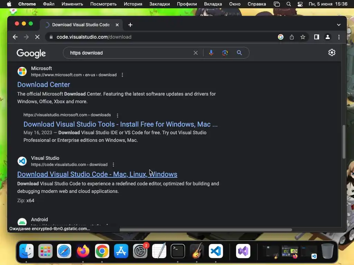Screen dimensions: 354x265
Task: Open the Окно menu
Action: 235,4
